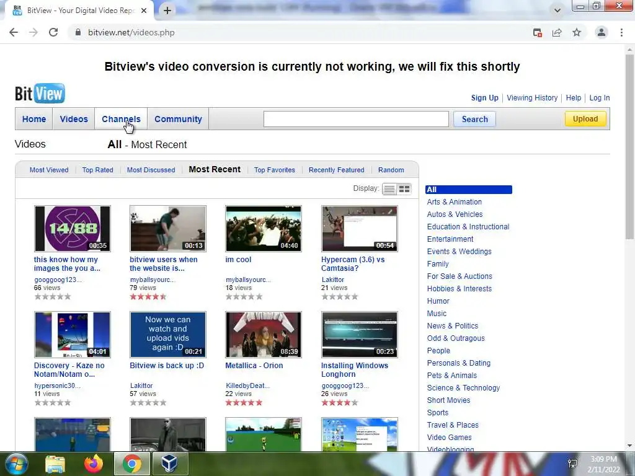The image size is (635, 476).
Task: Close the BitView browser tab
Action: pyautogui.click(x=144, y=11)
